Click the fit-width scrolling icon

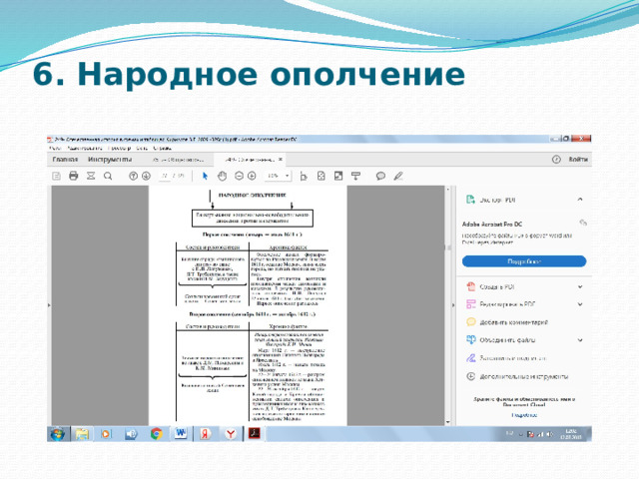(x=304, y=176)
